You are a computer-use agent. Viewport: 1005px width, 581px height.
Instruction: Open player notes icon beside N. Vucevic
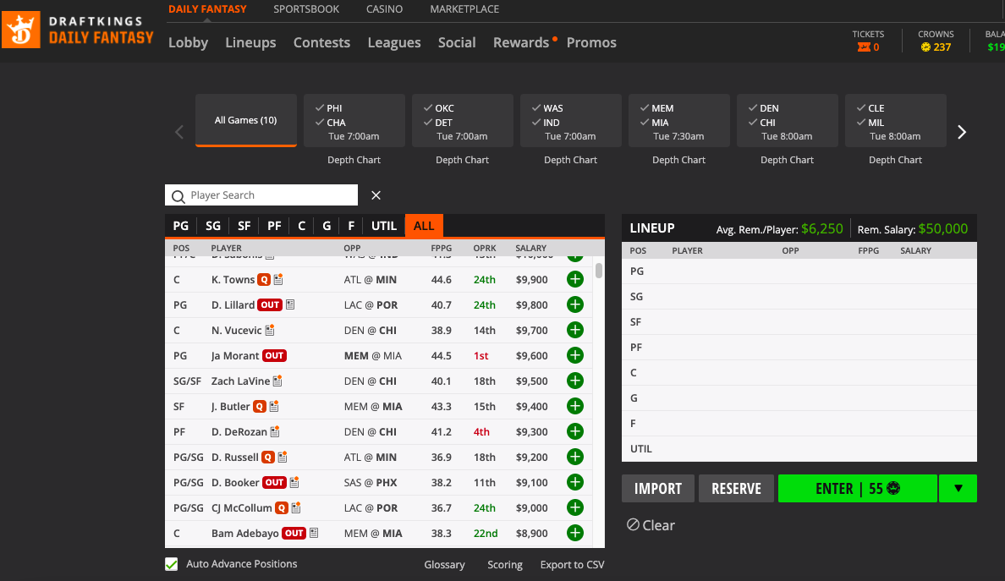[270, 331]
